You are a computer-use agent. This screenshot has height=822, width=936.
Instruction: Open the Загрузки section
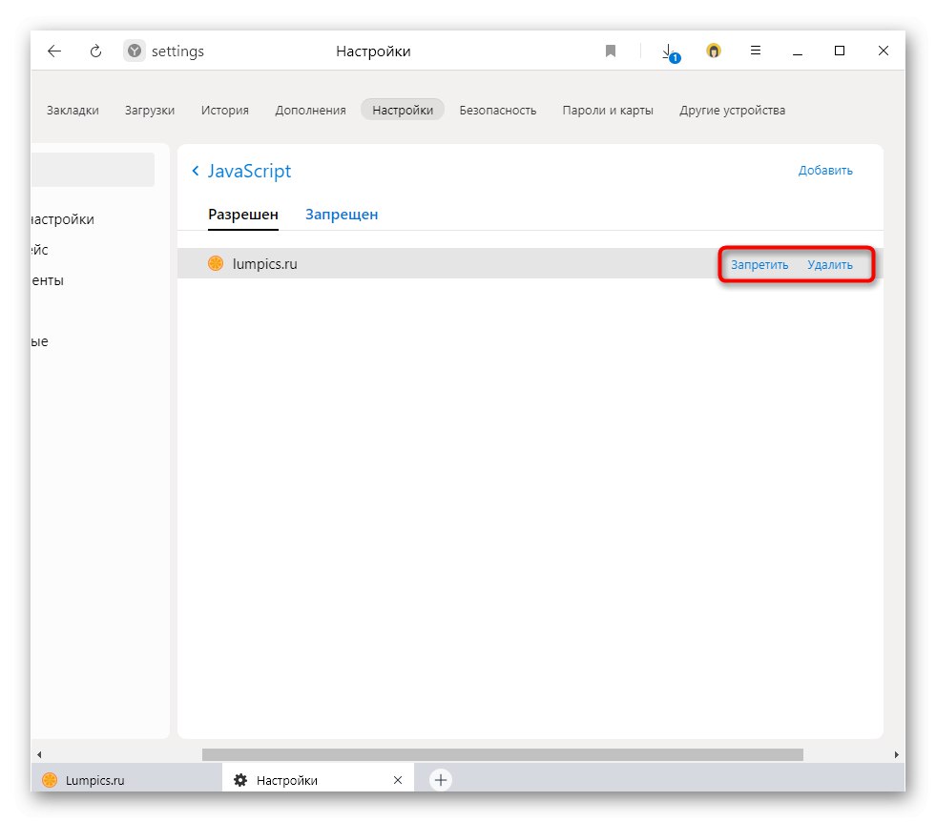150,111
